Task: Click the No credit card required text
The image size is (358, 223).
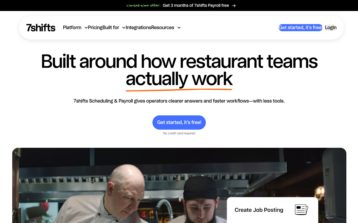Action: click(179, 134)
